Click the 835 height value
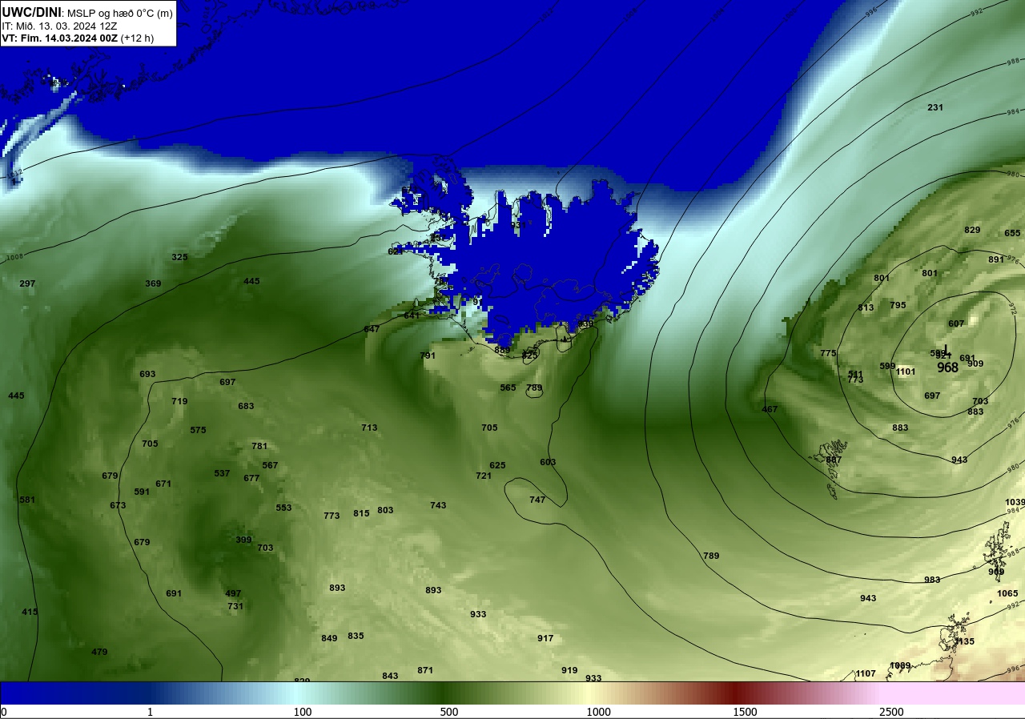Screen dimensions: 1025x719 356,636
